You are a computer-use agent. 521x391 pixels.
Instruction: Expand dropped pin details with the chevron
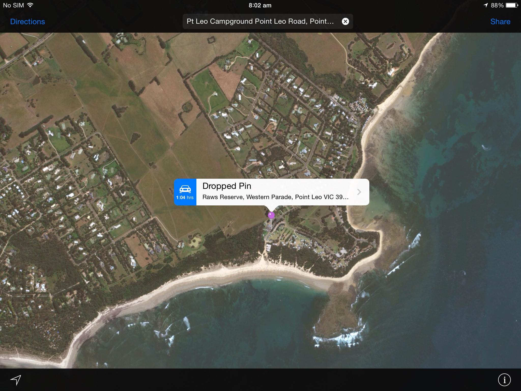tap(359, 192)
